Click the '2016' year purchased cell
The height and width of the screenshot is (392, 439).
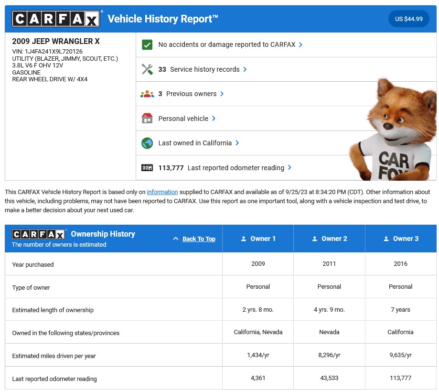400,264
